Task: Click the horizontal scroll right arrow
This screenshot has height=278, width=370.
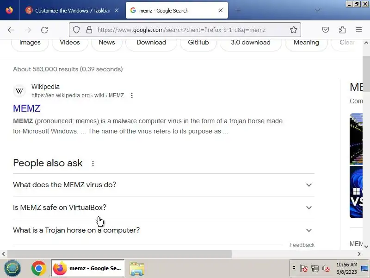Action: click(x=359, y=254)
